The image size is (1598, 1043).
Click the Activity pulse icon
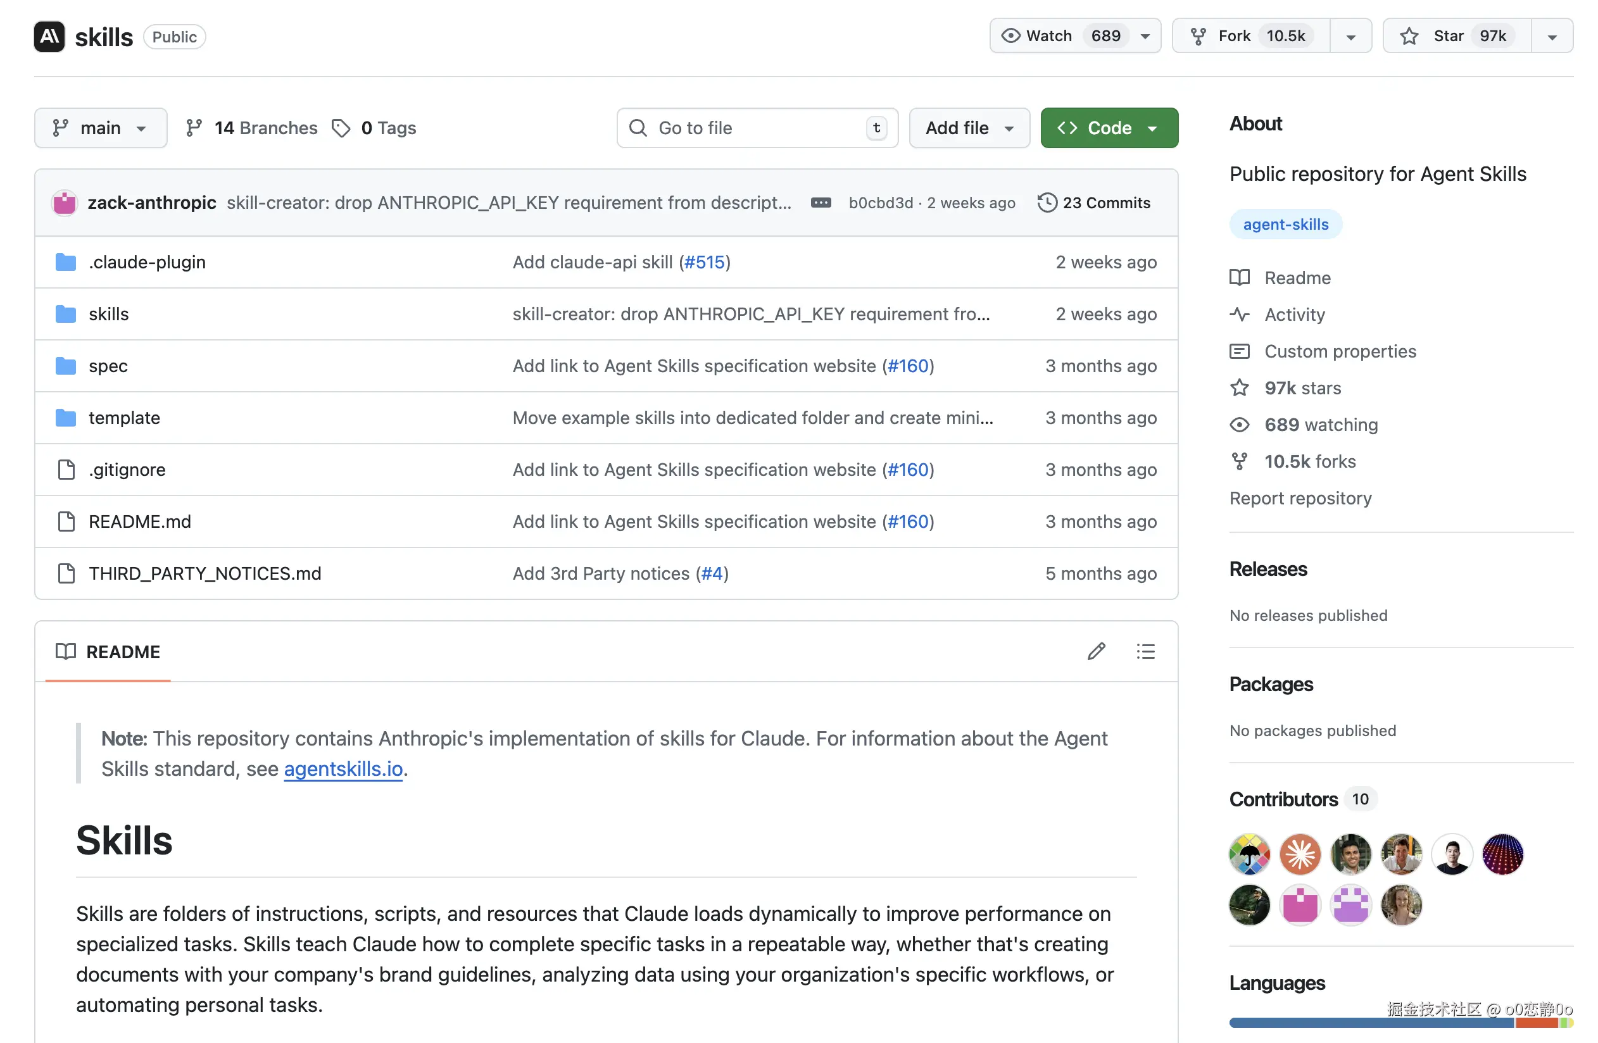[x=1240, y=314]
